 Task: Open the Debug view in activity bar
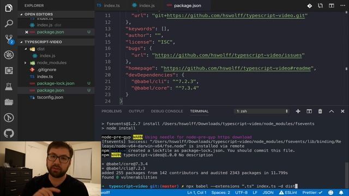point(9,55)
